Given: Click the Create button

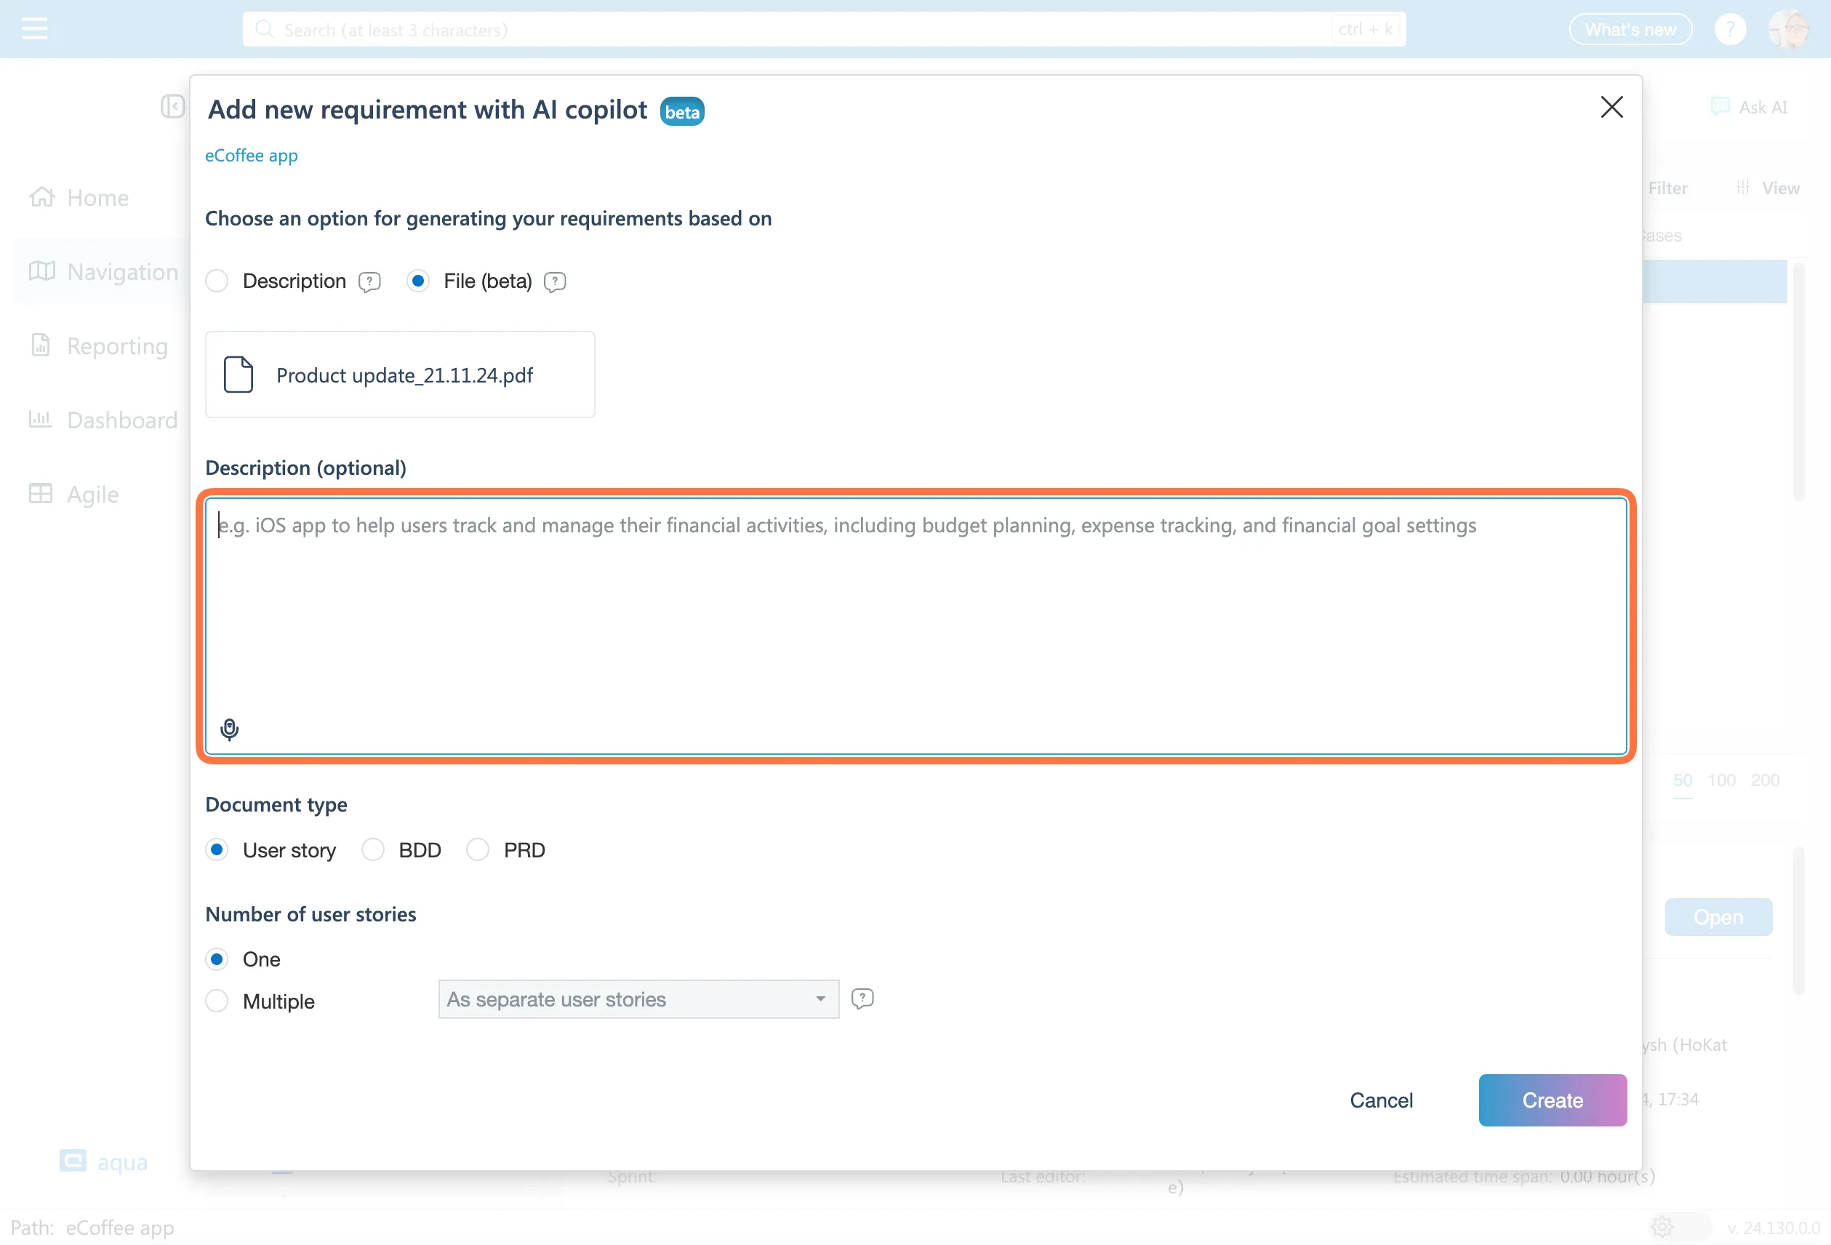Looking at the screenshot, I should [x=1551, y=1100].
